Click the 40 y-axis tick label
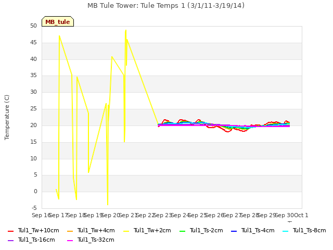This screenshot has width=333, height=250. 33,59
